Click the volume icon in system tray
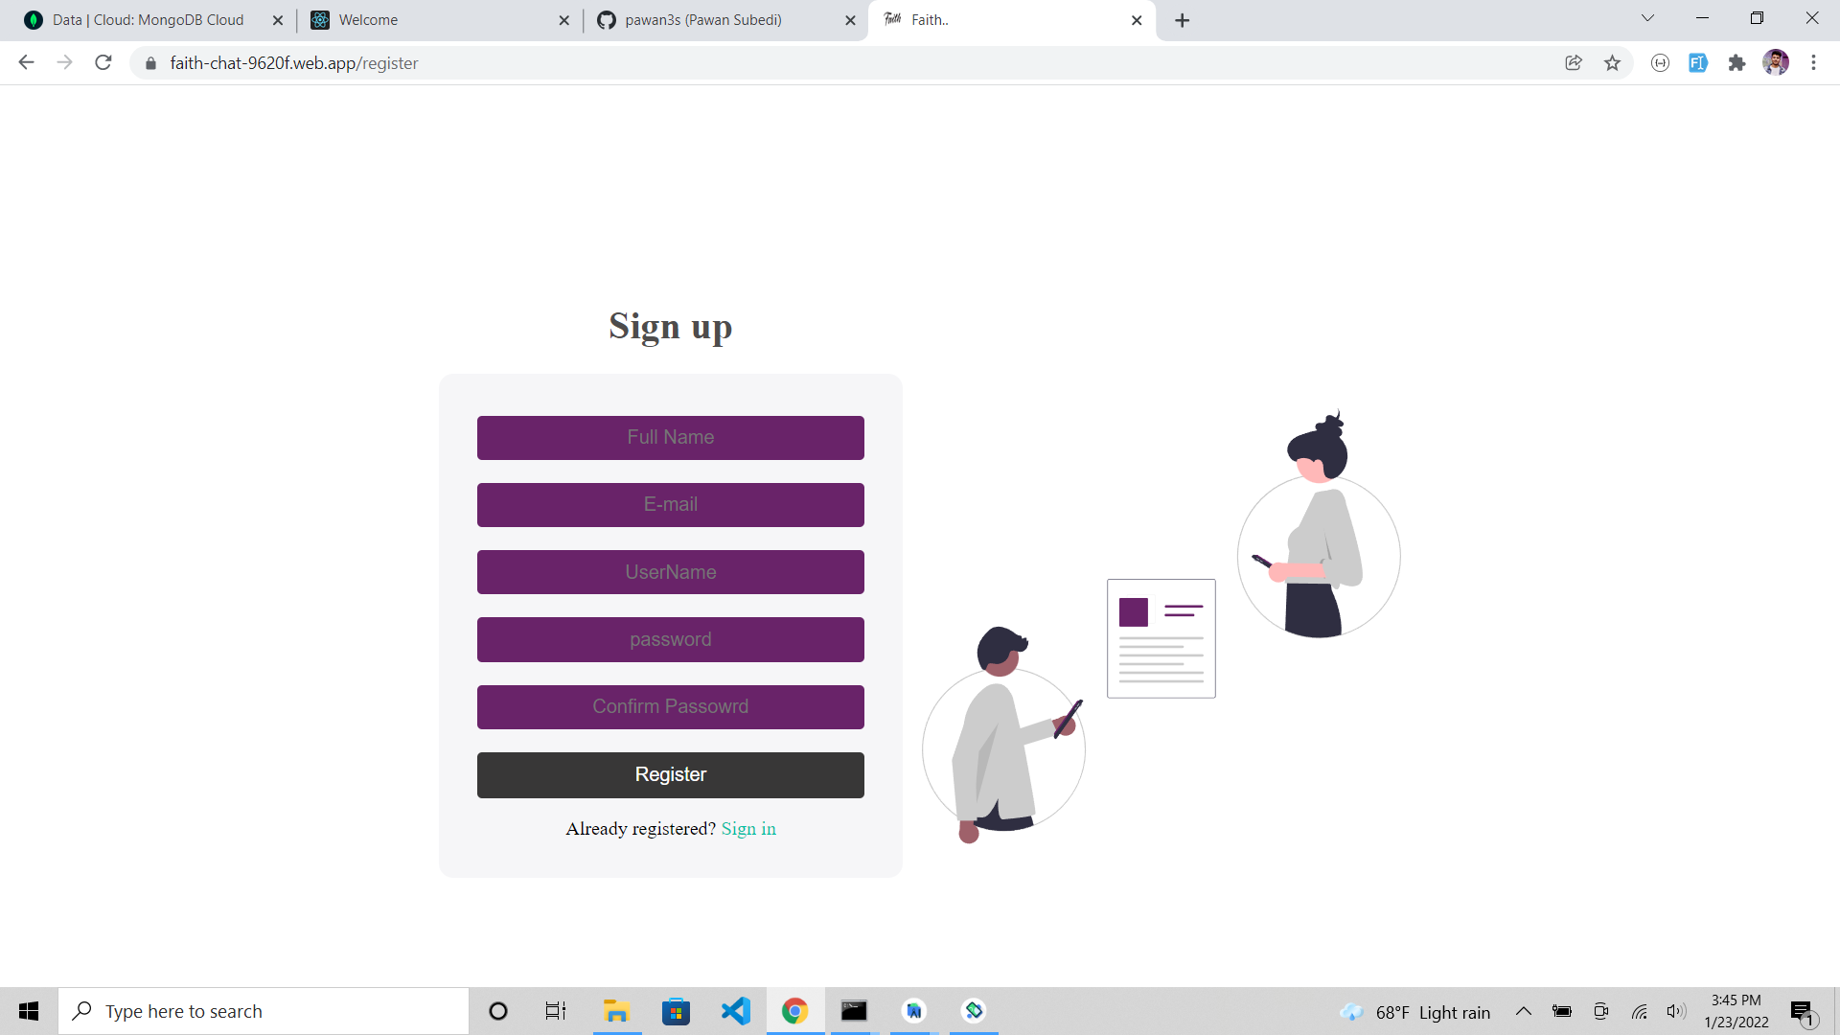The height and width of the screenshot is (1035, 1840). click(x=1676, y=1010)
